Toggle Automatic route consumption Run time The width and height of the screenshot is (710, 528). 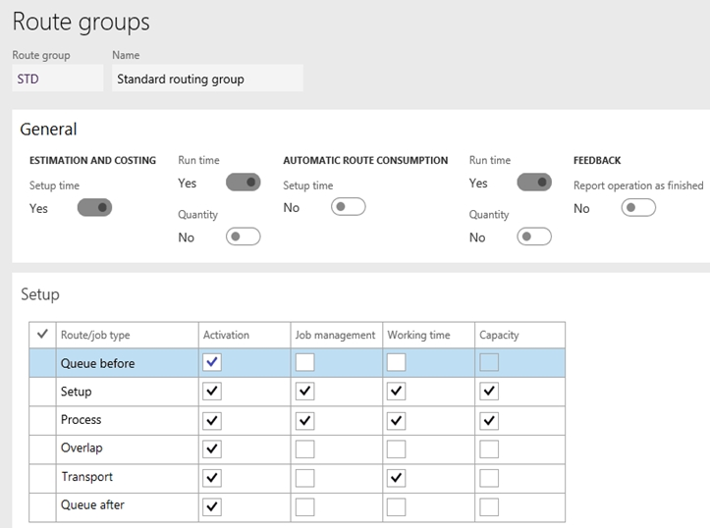(x=534, y=183)
